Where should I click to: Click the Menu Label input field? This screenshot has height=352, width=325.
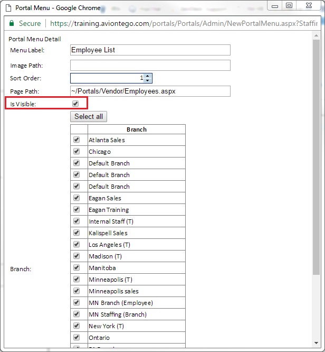pos(150,50)
